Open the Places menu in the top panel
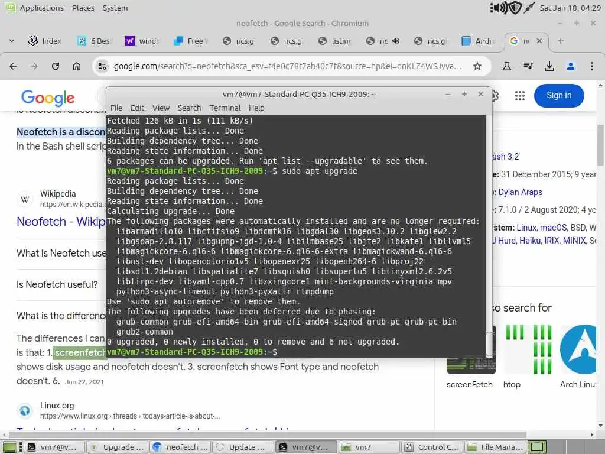Viewport: 605px width, 454px height. [x=83, y=8]
